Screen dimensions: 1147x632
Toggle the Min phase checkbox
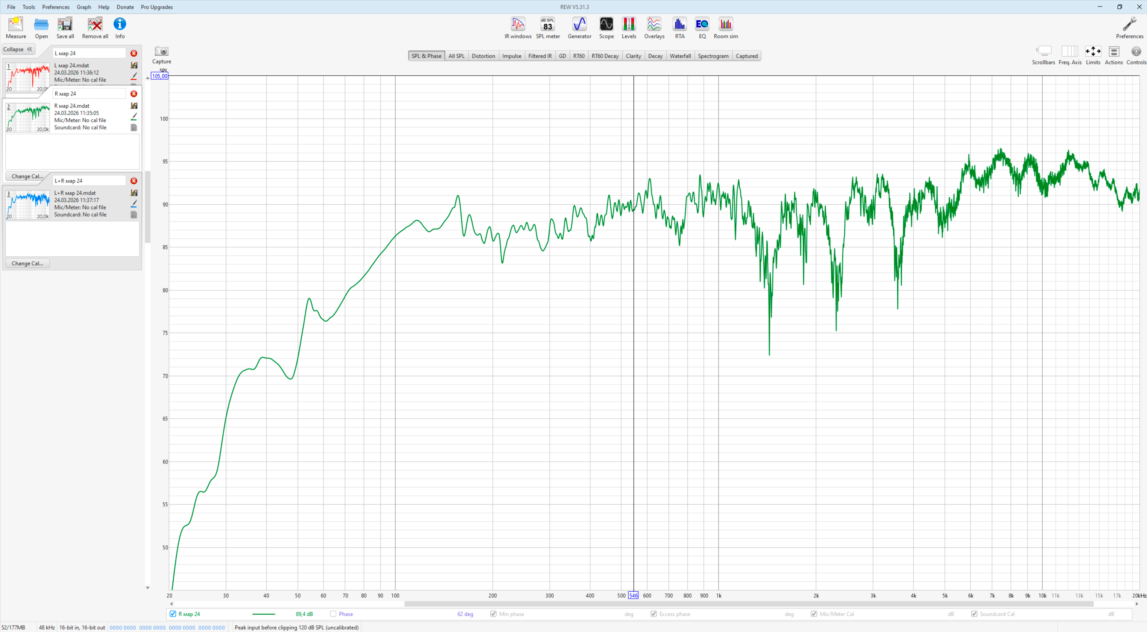[493, 614]
